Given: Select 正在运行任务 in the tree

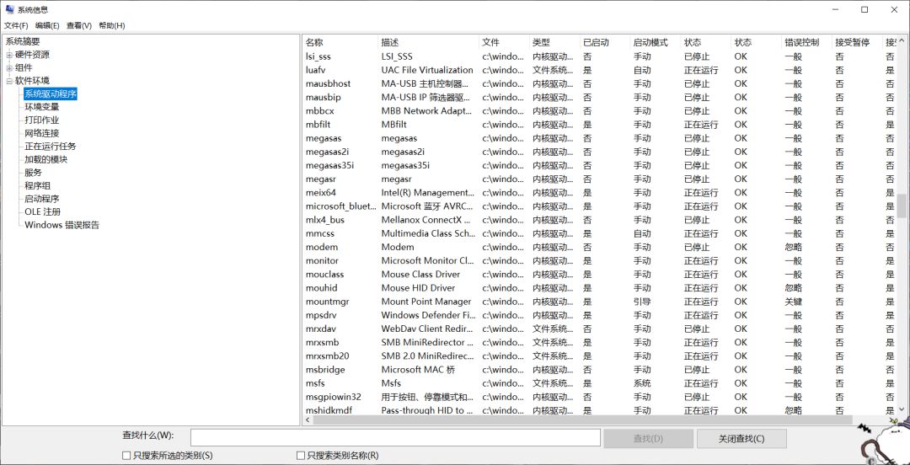Looking at the screenshot, I should click(x=51, y=147).
